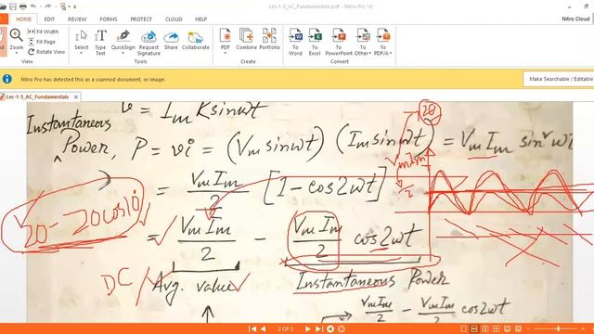Switch to facing pages view layout
Viewport: 594px width, 334px height.
point(485,328)
